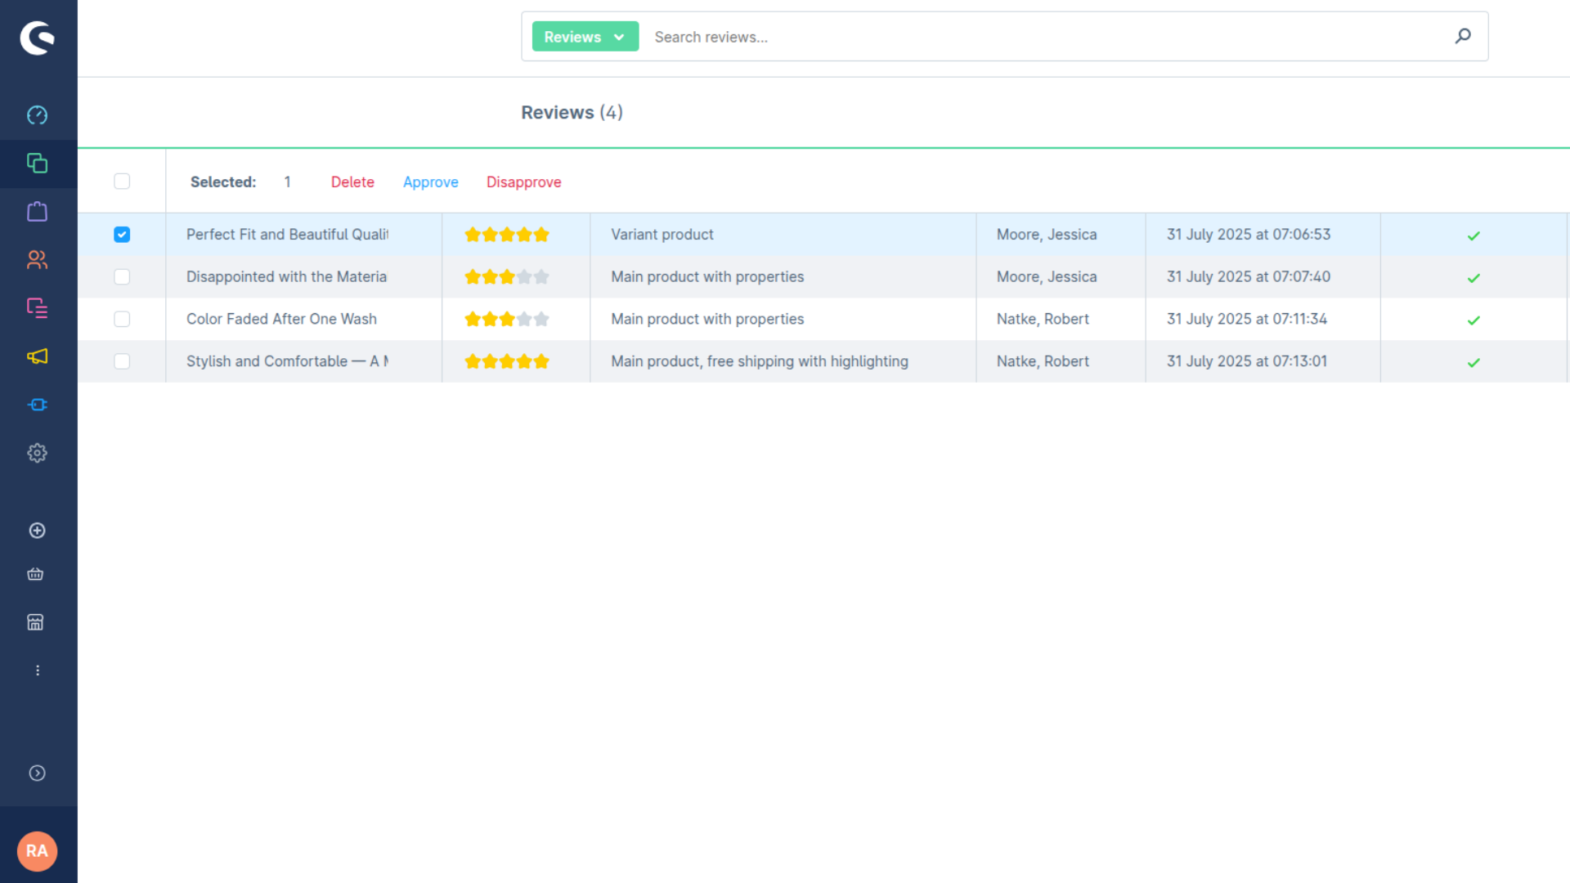Click Approve for selected reviews

click(431, 182)
